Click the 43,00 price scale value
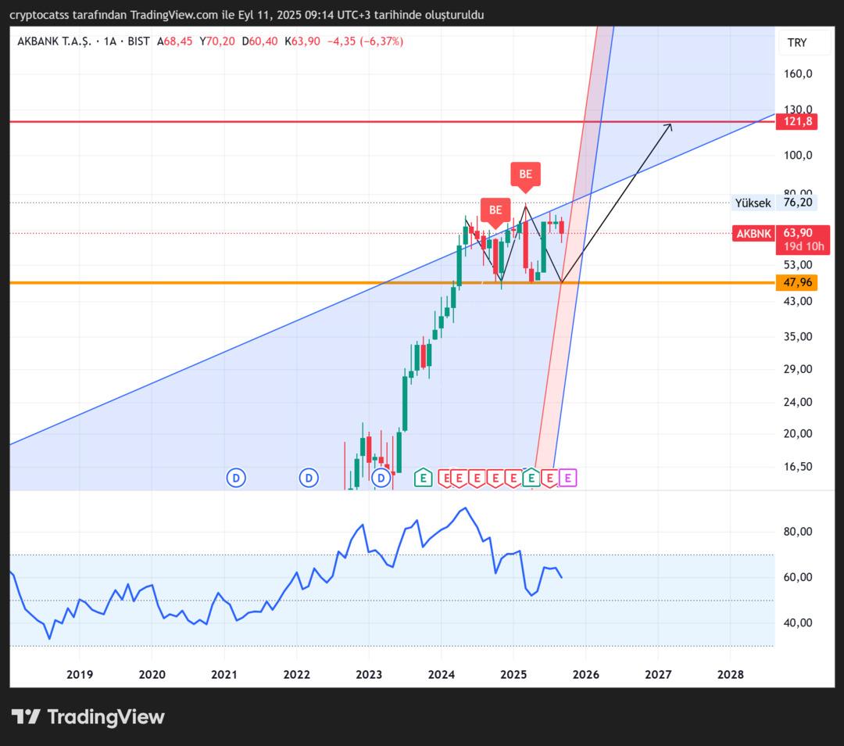 798,301
